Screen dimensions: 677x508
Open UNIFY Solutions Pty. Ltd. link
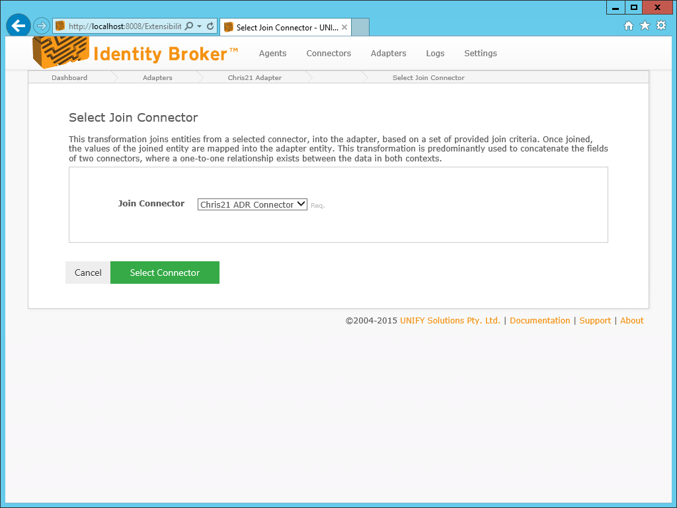450,321
